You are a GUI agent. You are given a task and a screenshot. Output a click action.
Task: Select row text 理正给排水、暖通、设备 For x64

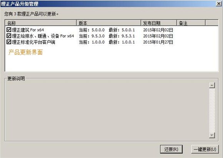pyautogui.click(x=43, y=36)
